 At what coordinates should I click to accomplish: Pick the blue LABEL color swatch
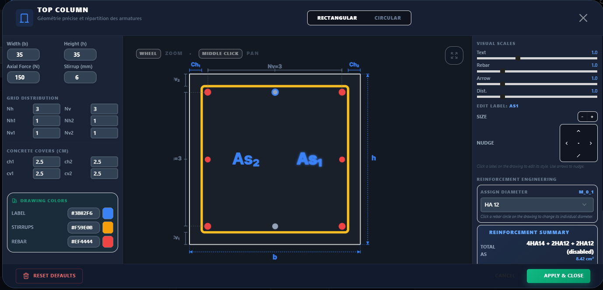108,213
